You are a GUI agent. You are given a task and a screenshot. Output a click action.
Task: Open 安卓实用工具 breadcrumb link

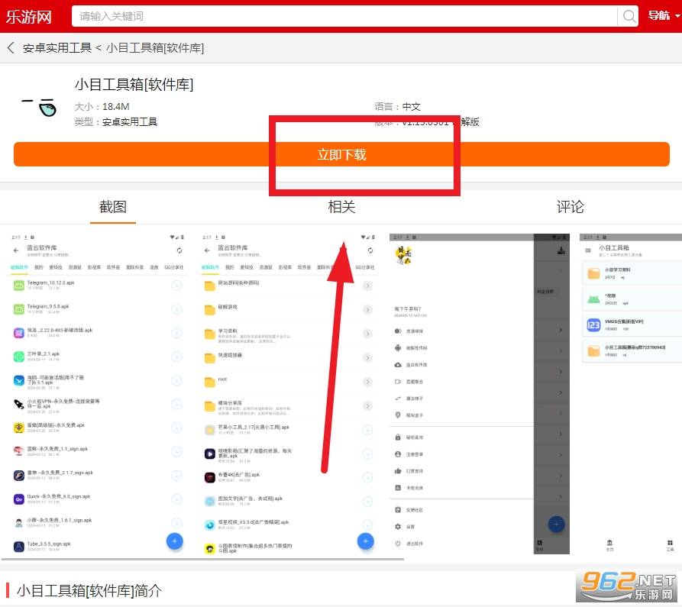[x=57, y=48]
